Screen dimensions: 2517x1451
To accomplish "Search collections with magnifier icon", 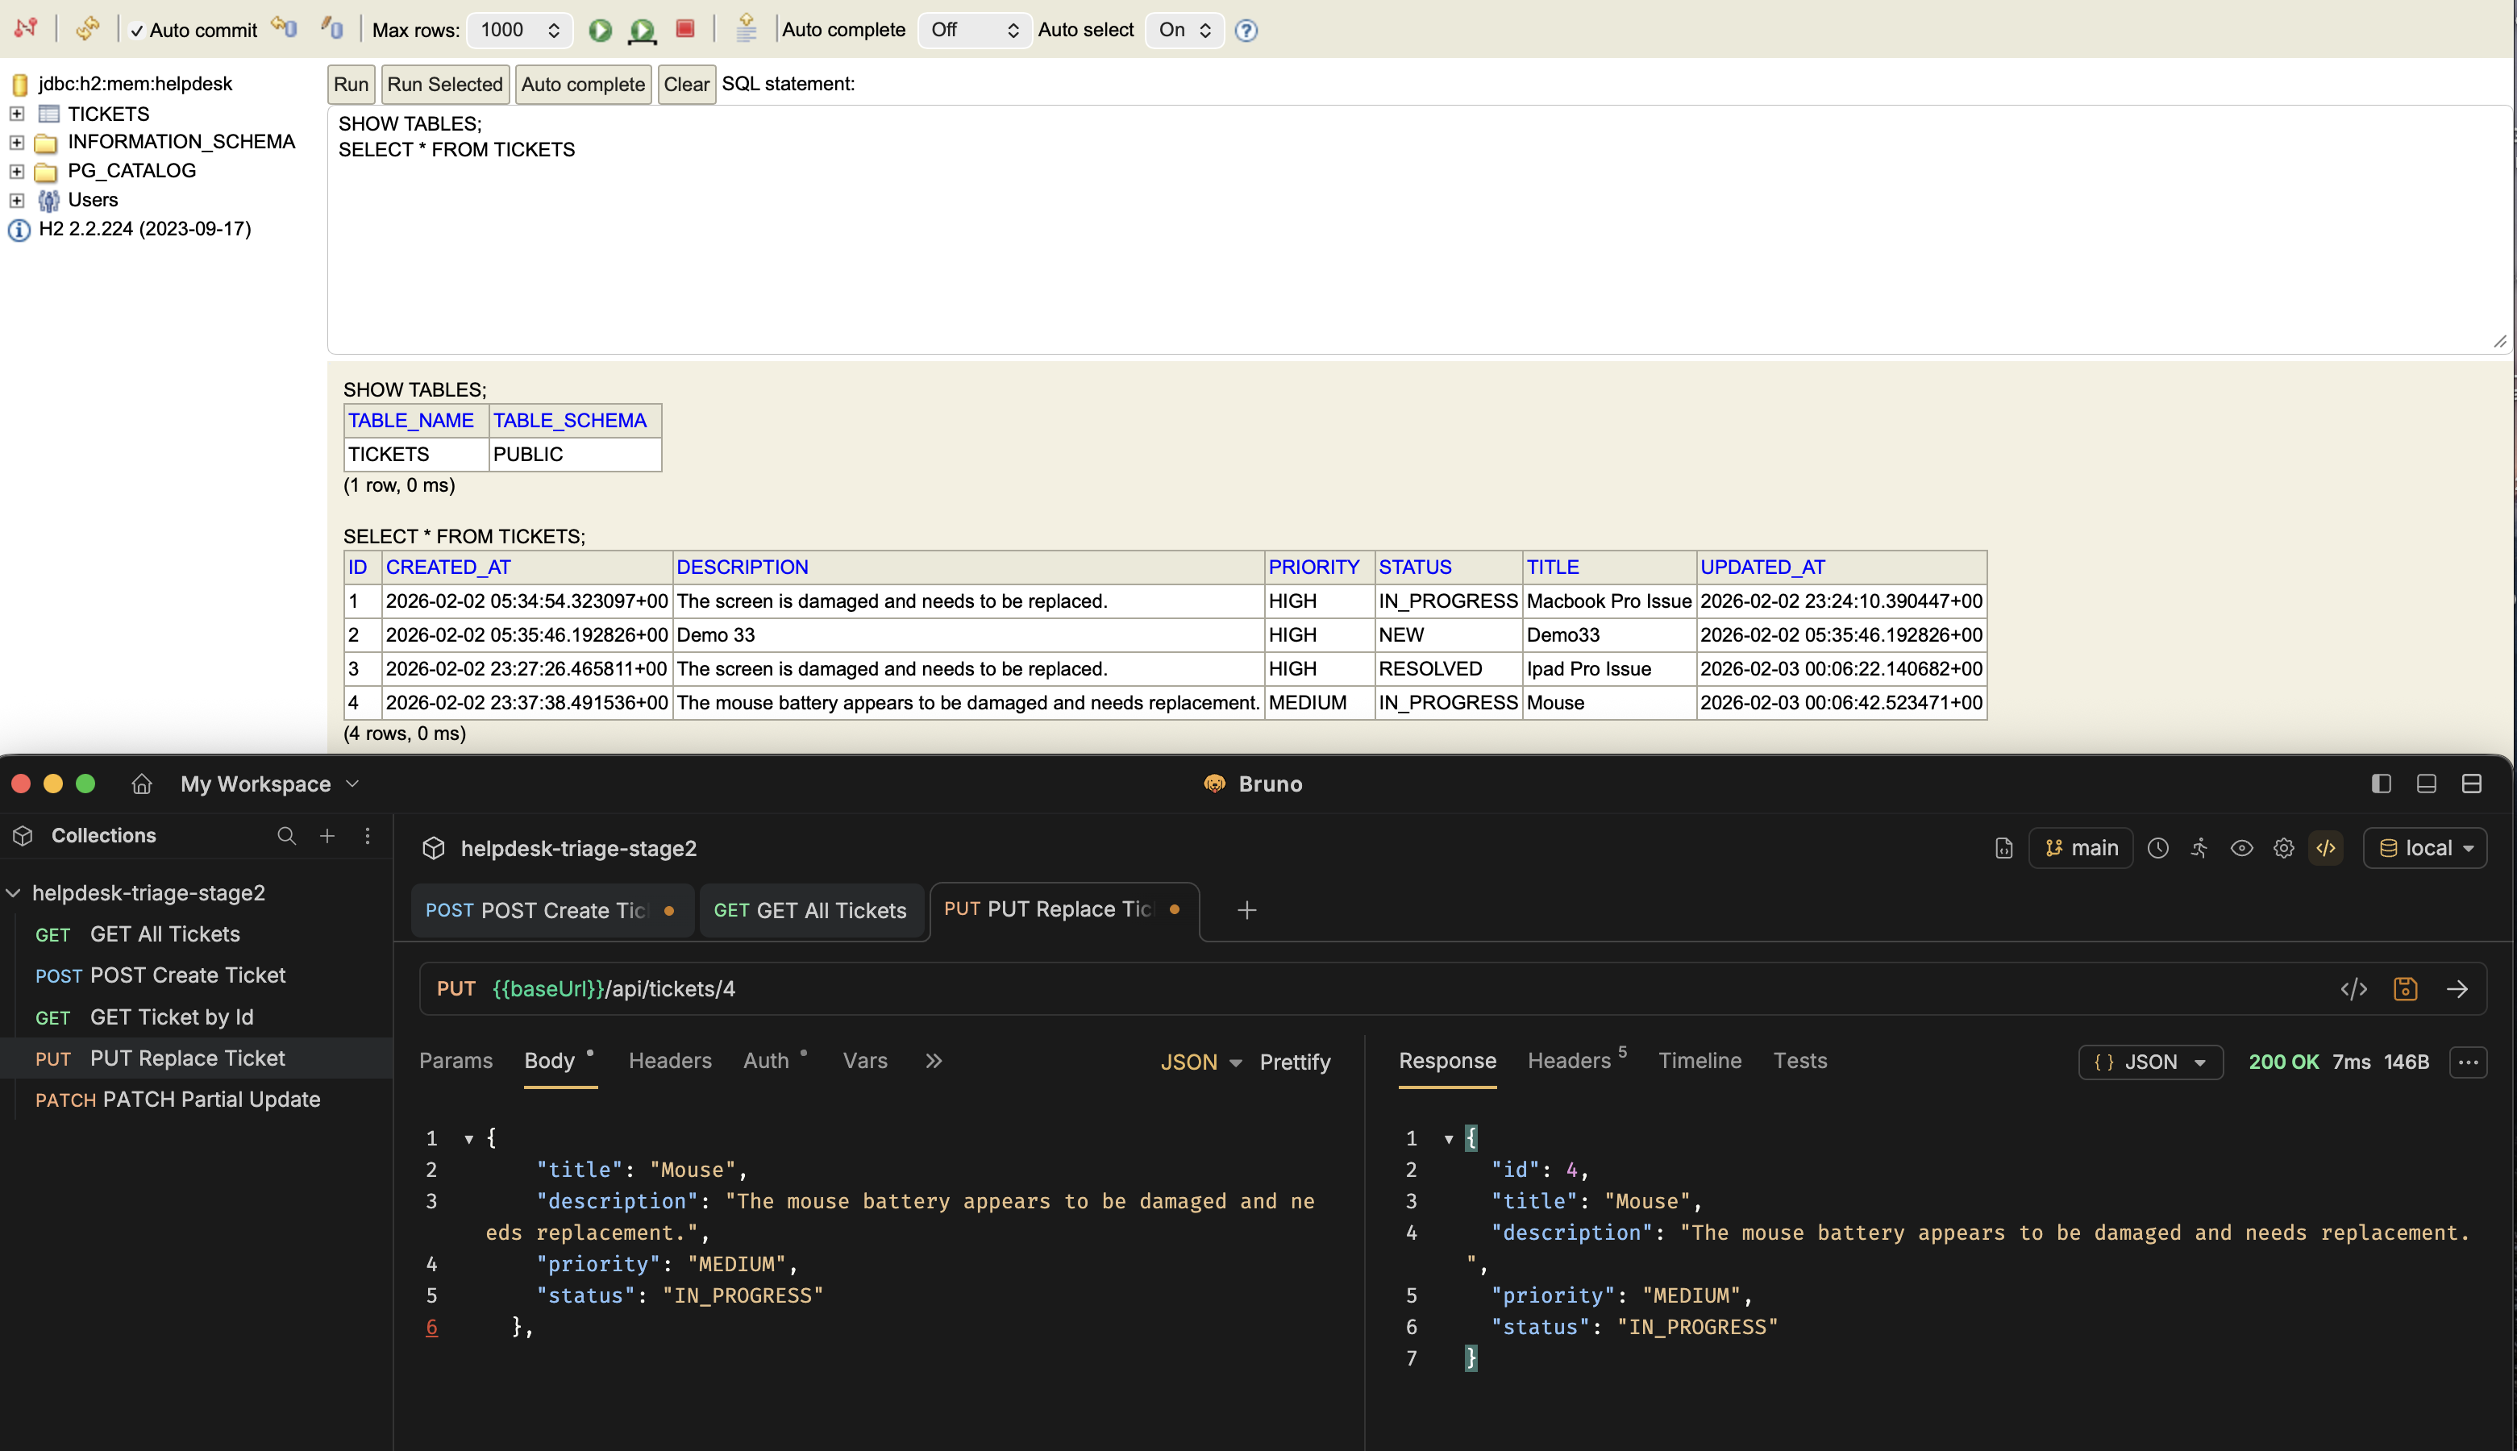I will pos(286,835).
